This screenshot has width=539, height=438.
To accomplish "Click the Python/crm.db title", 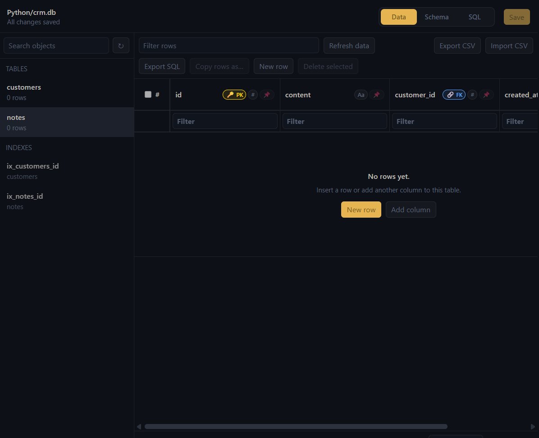I will coord(31,12).
